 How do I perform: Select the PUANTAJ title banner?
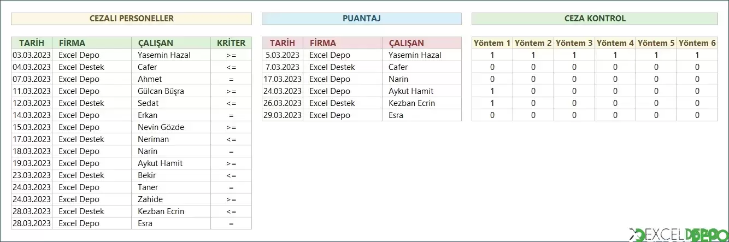tap(361, 19)
